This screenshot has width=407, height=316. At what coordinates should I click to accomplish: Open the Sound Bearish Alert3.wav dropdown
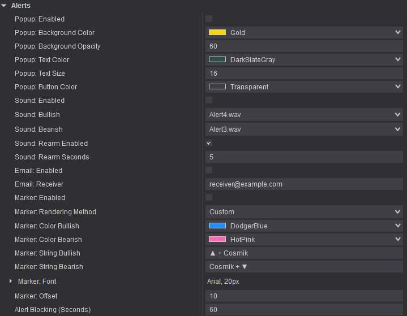click(304, 129)
